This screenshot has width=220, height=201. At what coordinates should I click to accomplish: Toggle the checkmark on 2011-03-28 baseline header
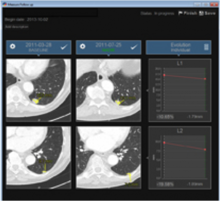[x=64, y=47]
